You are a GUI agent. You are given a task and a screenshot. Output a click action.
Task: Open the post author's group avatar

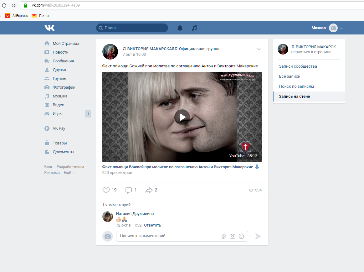(110, 52)
